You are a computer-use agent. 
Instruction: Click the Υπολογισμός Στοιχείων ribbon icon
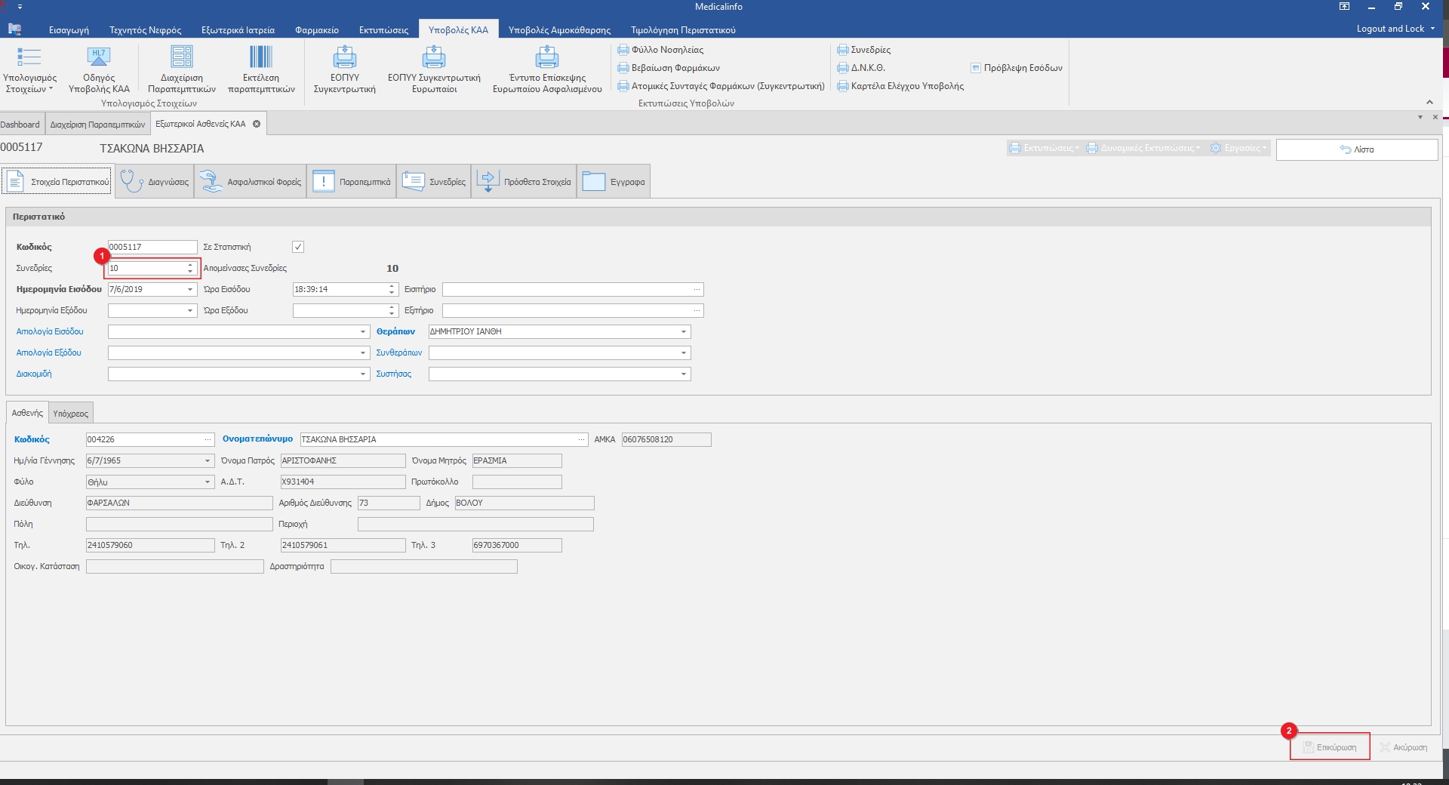pyautogui.click(x=29, y=59)
